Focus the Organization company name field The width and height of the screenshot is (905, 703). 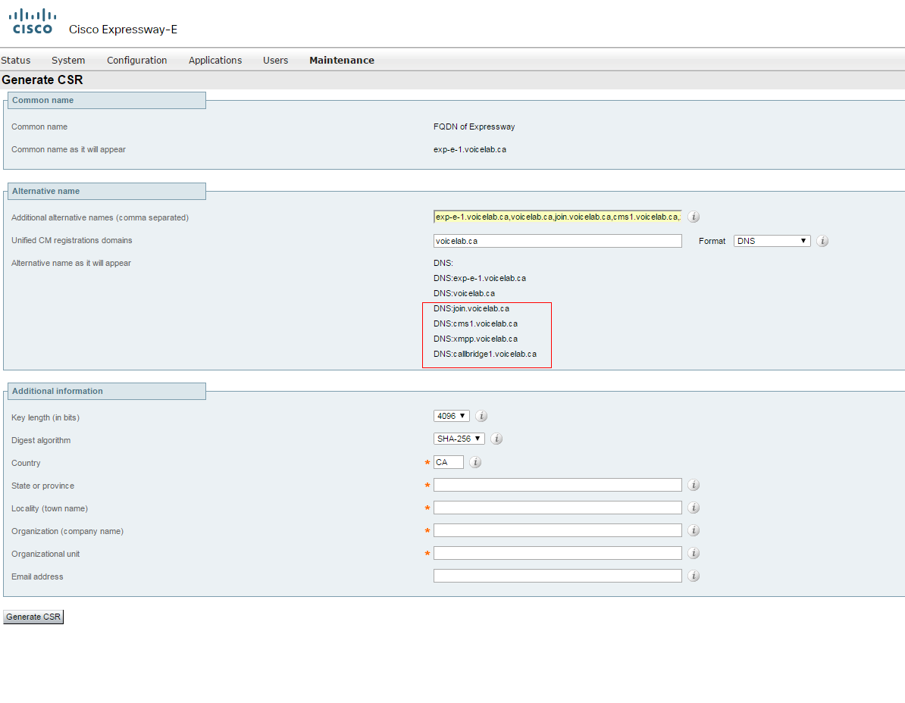[558, 530]
